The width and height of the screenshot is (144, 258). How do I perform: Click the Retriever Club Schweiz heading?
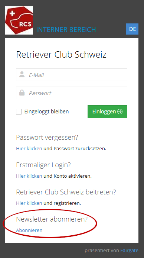click(61, 55)
